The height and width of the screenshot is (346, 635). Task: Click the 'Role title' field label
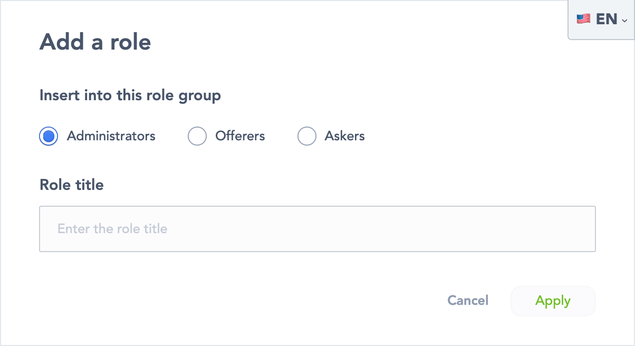click(x=72, y=185)
